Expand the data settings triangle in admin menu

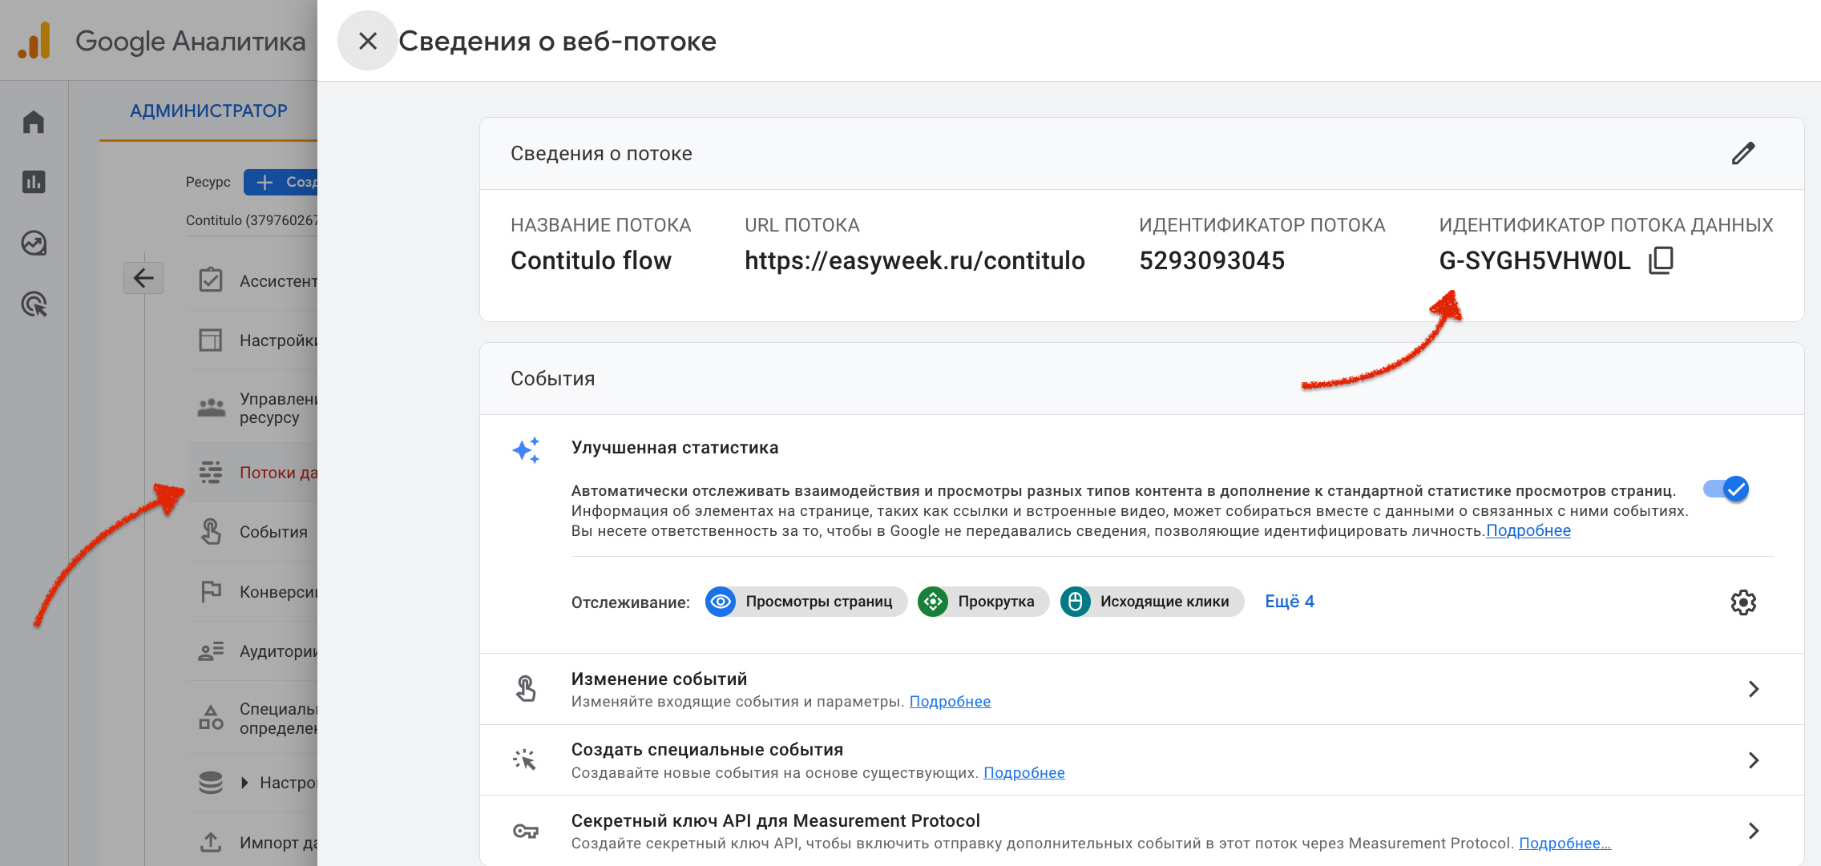(x=245, y=783)
